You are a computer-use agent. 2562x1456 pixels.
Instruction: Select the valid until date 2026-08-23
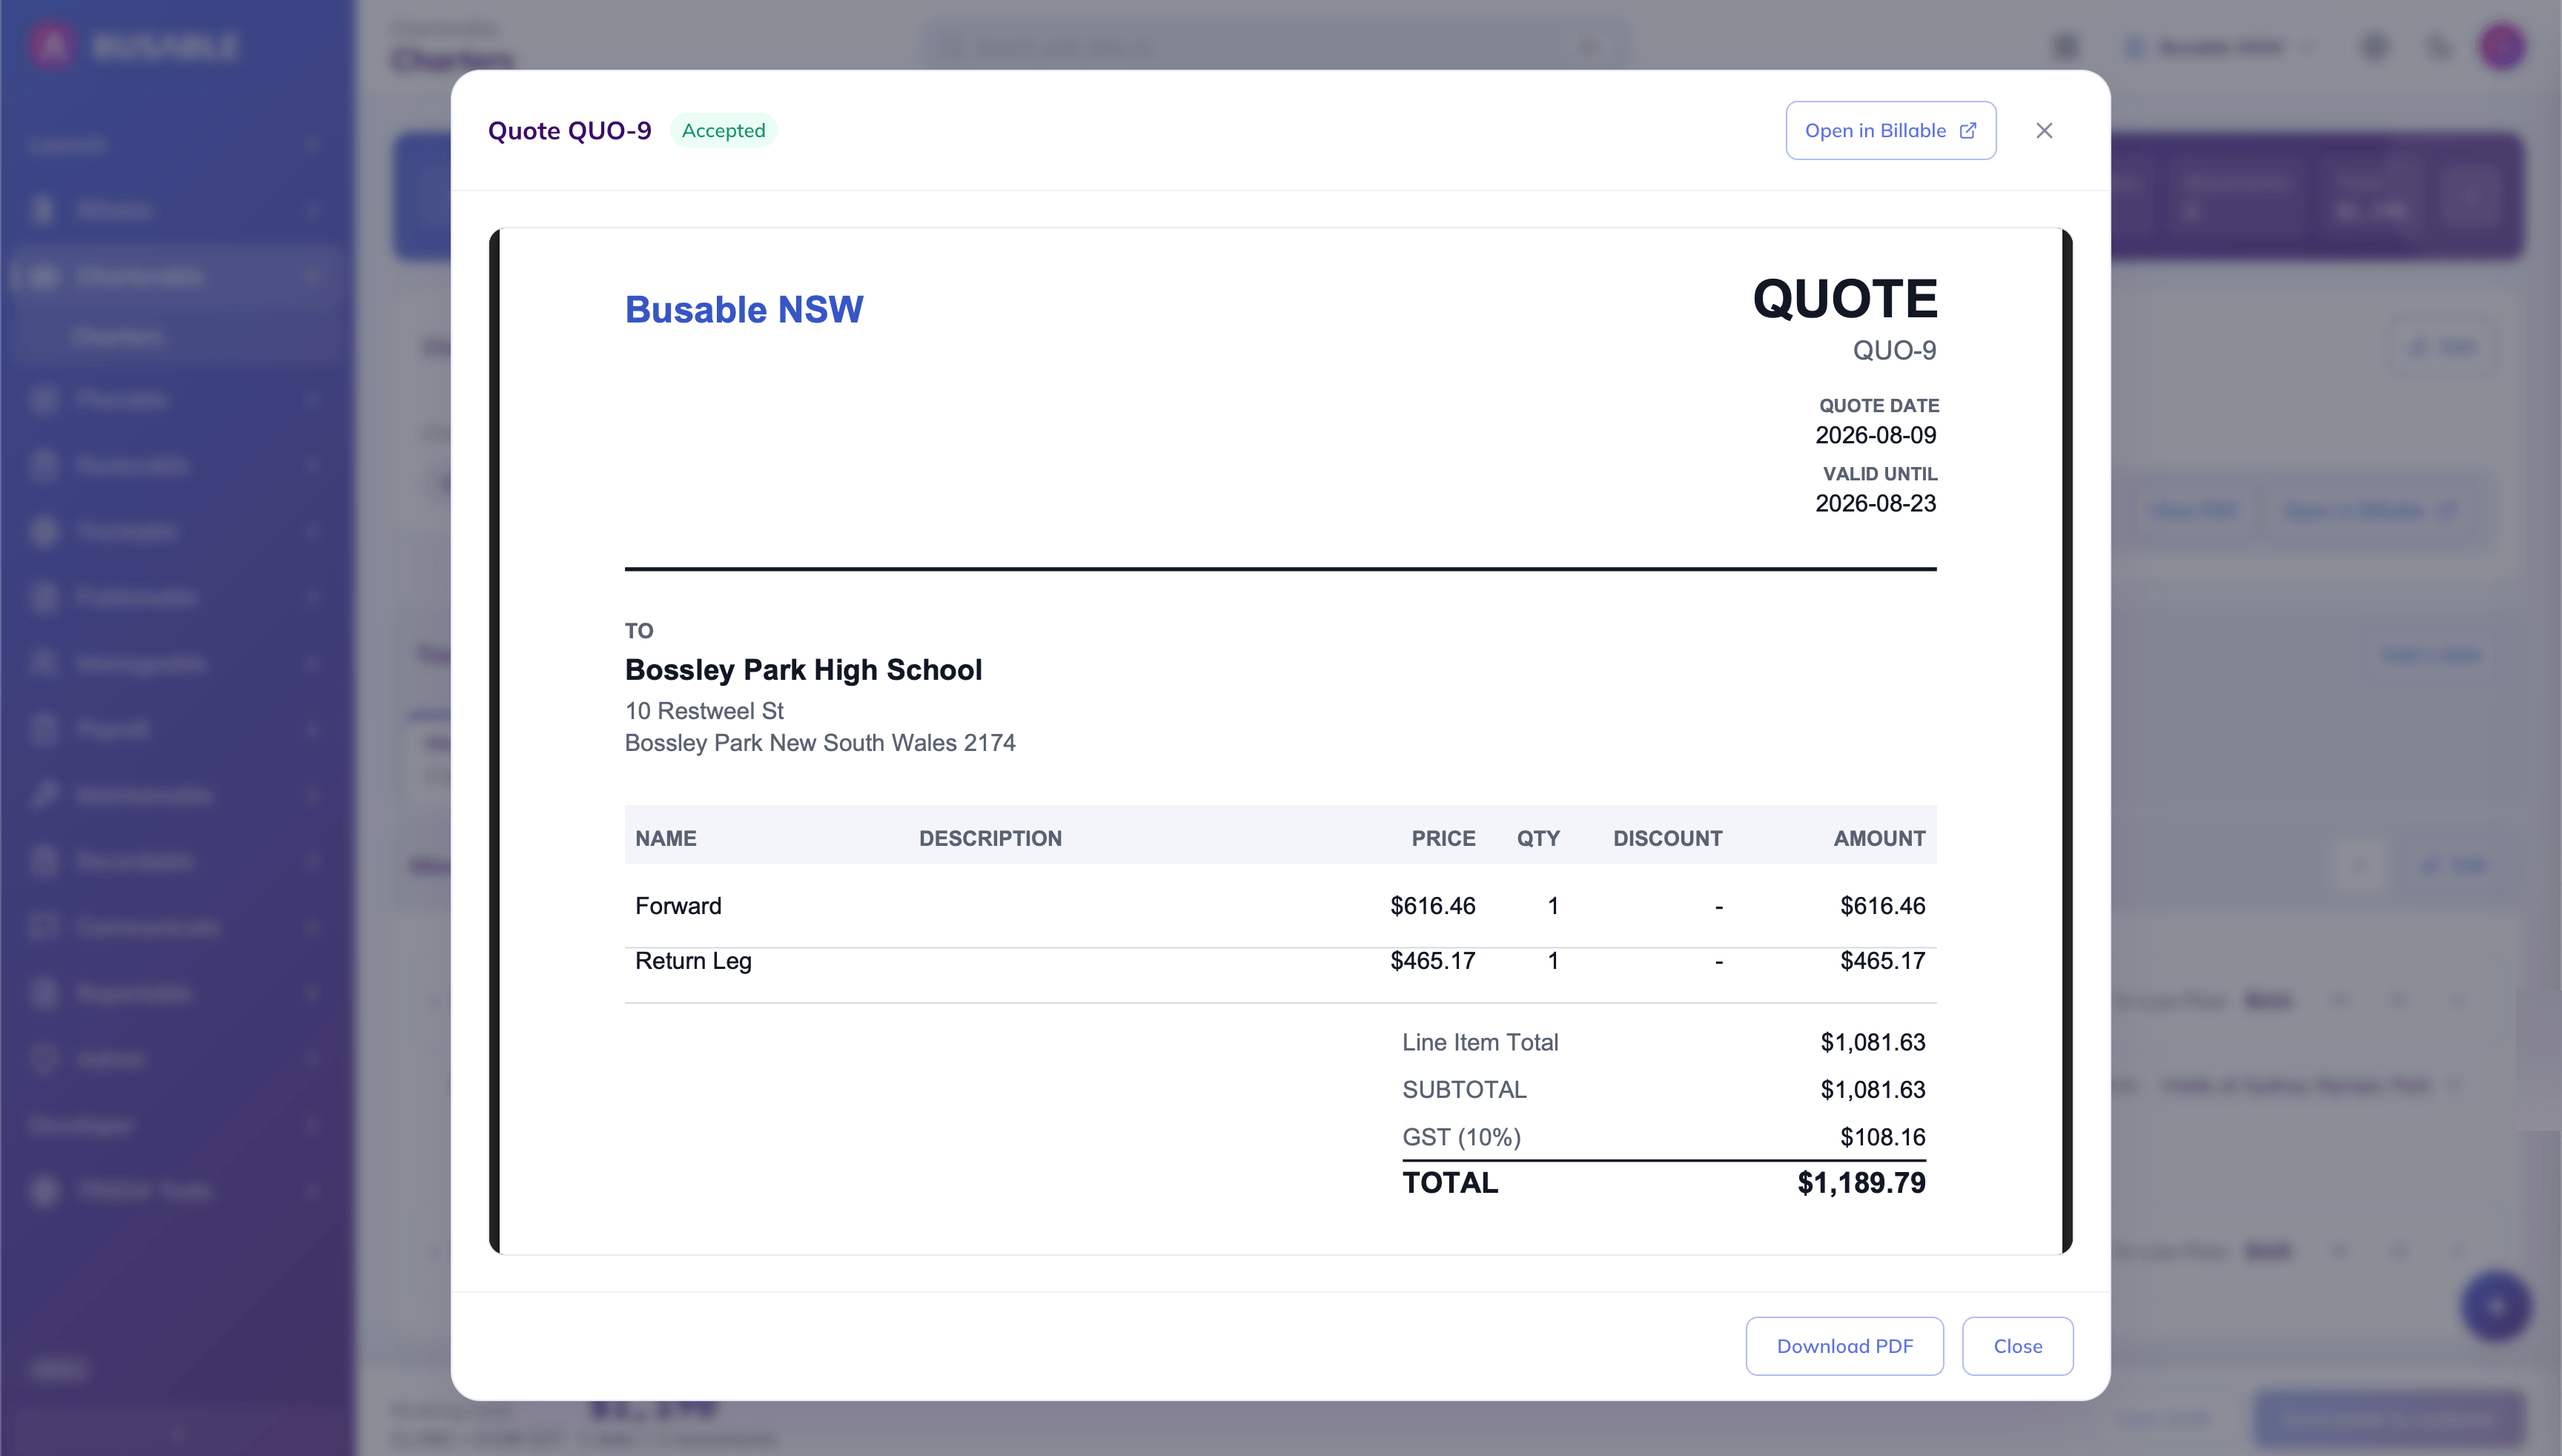coord(1875,503)
